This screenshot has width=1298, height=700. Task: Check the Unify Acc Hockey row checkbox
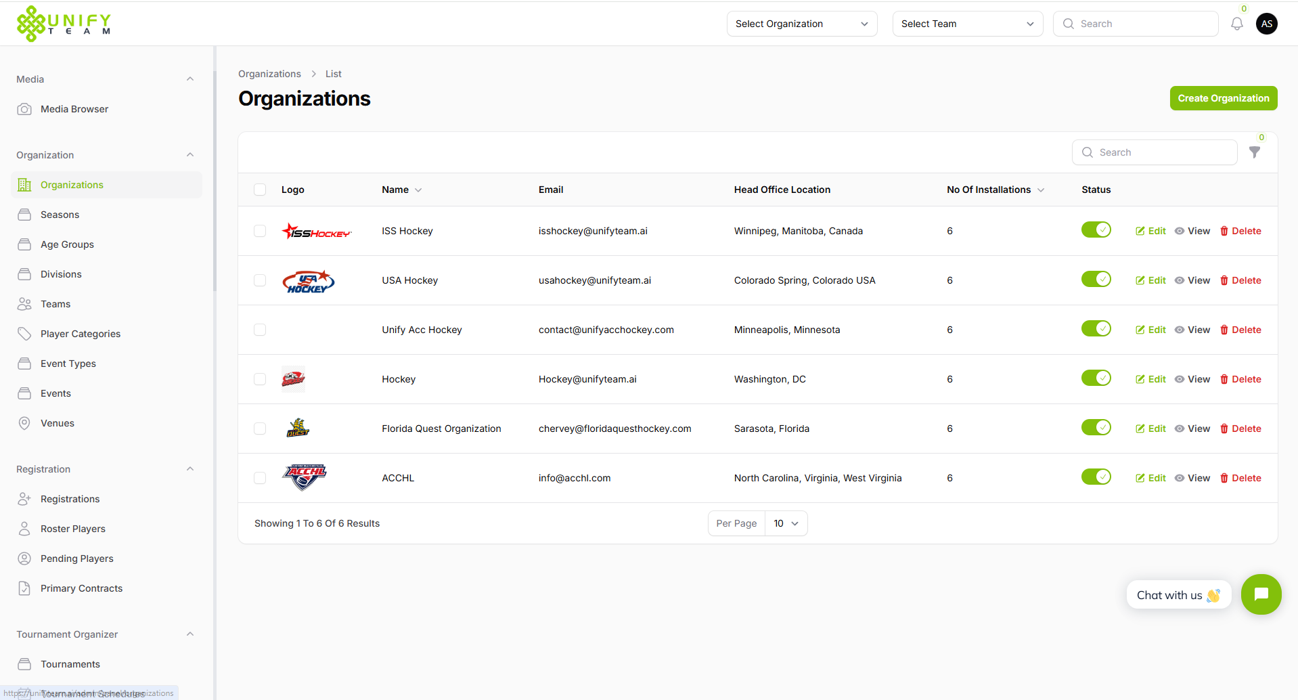(260, 330)
